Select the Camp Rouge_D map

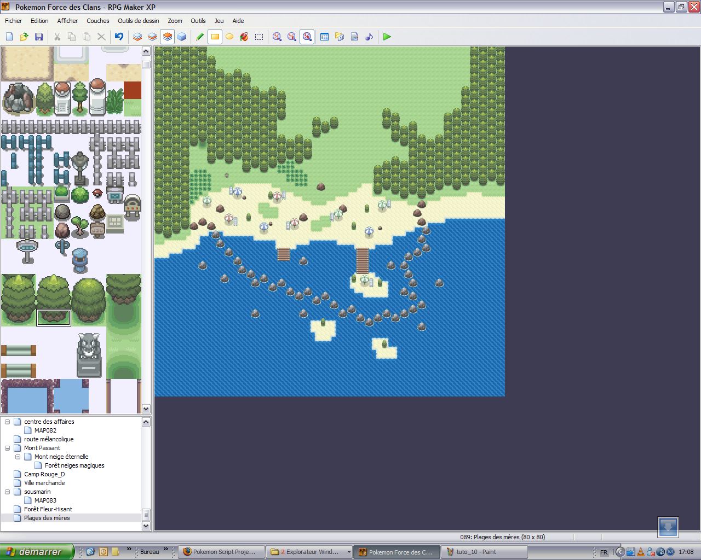point(44,474)
